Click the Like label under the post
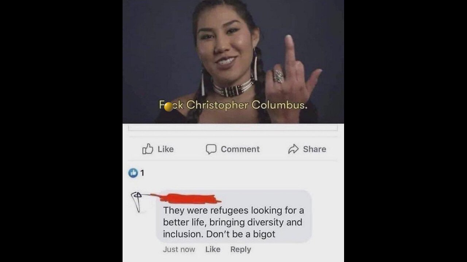 pyautogui.click(x=166, y=149)
